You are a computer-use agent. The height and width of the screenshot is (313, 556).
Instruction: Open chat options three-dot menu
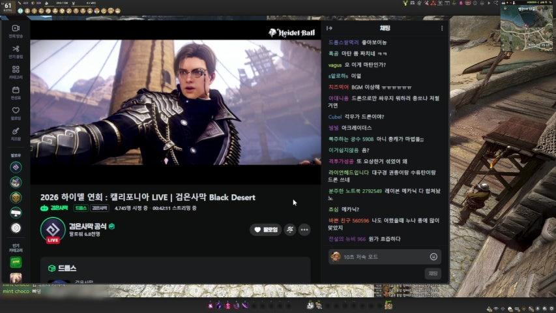(442, 28)
